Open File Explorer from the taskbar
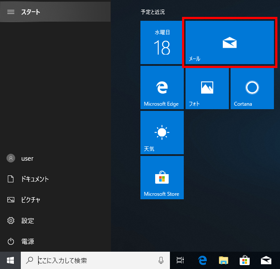280x269 pixels. click(x=223, y=260)
